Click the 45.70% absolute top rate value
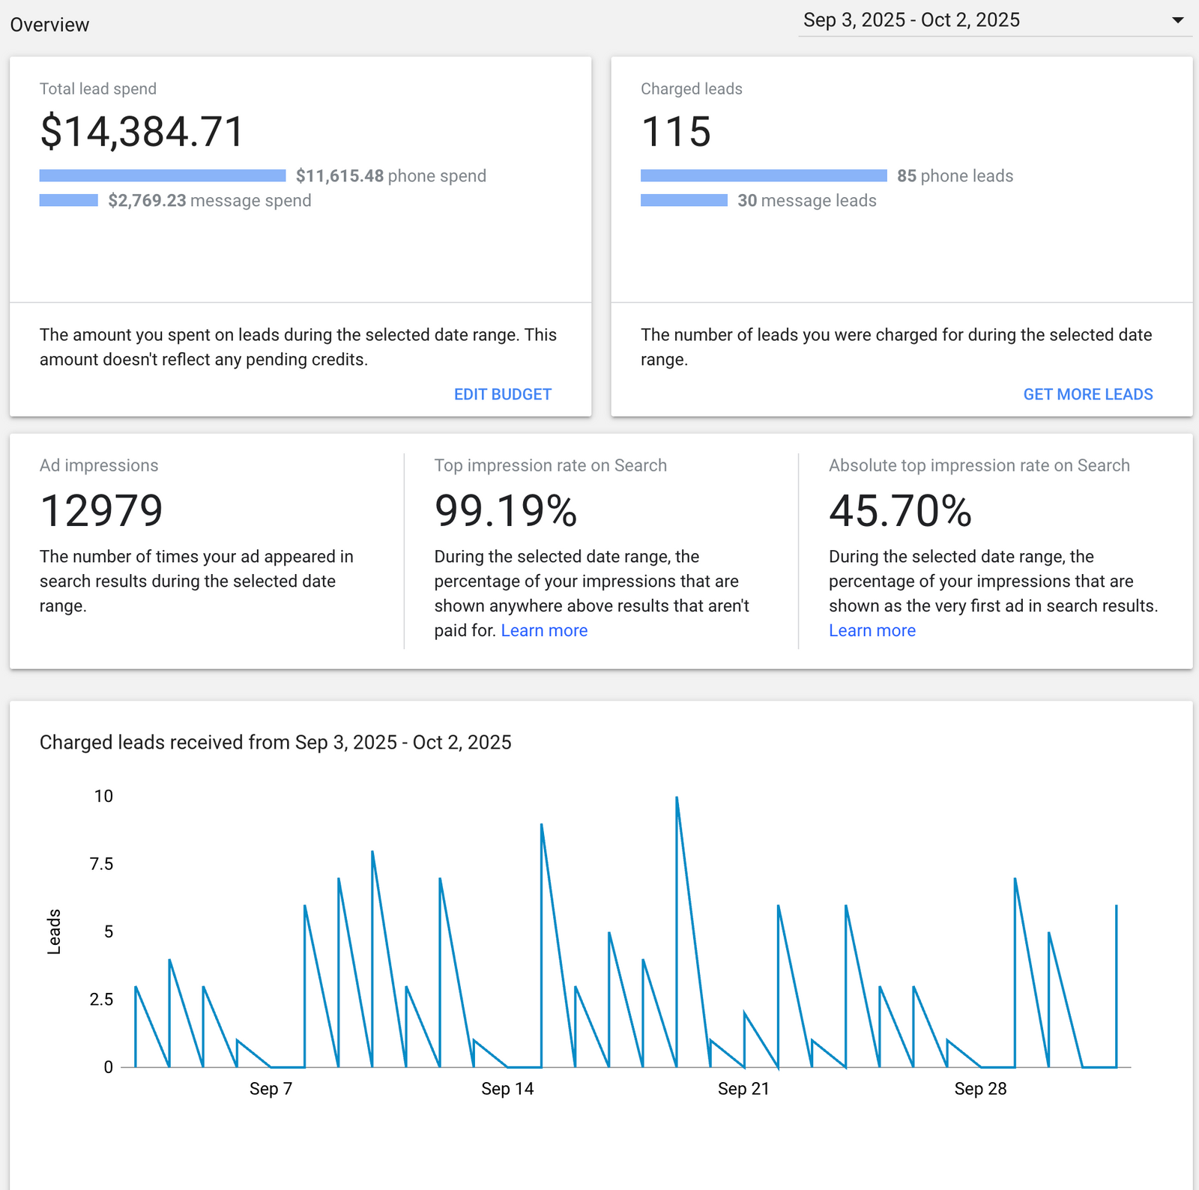The image size is (1199, 1190). coord(900,511)
